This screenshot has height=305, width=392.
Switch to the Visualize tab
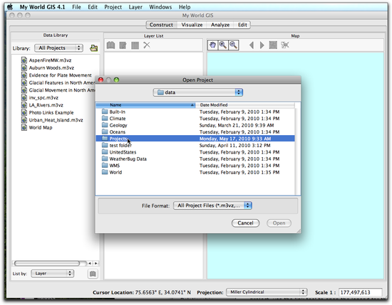(x=192, y=25)
